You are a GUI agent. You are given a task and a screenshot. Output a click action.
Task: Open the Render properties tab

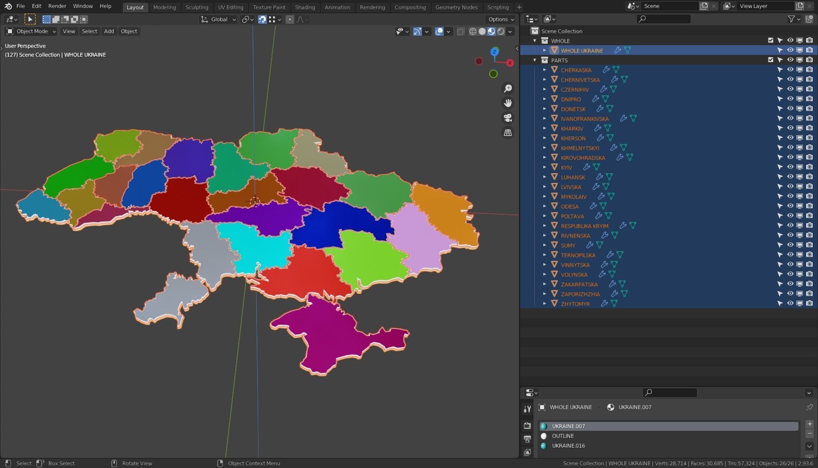pos(527,425)
